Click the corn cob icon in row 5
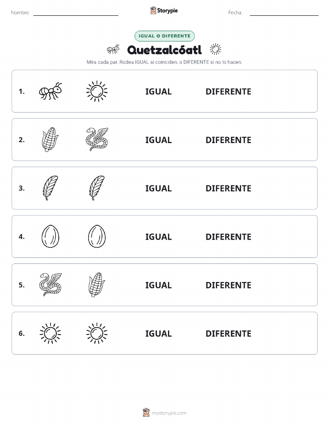 (97, 284)
